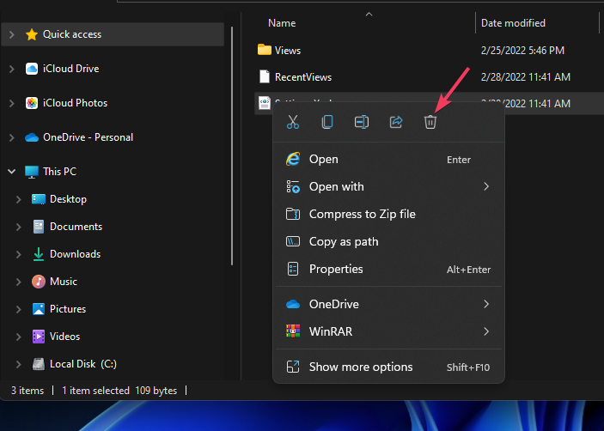
Task: Select iCloud Drive label in navigation pane
Action: [x=70, y=69]
